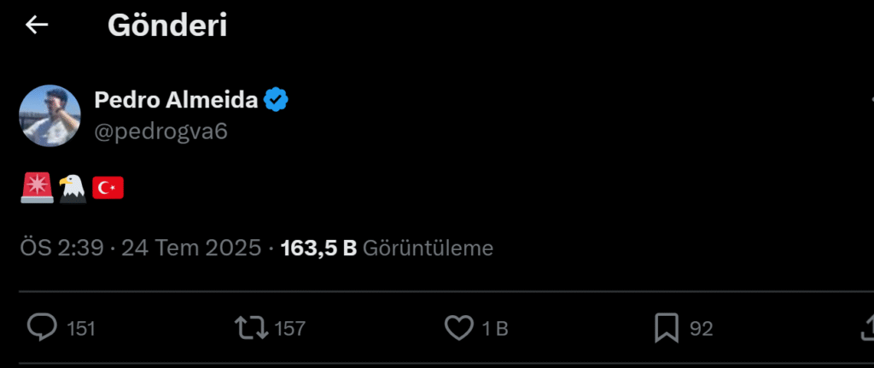Screen dimensions: 874x368
Task: Click the bookmark count 92
Action: pyautogui.click(x=701, y=329)
